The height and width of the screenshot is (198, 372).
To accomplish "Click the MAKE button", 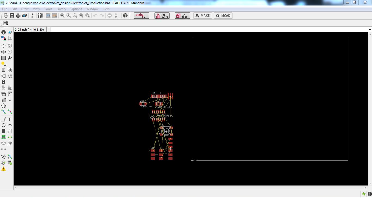I will click(203, 15).
